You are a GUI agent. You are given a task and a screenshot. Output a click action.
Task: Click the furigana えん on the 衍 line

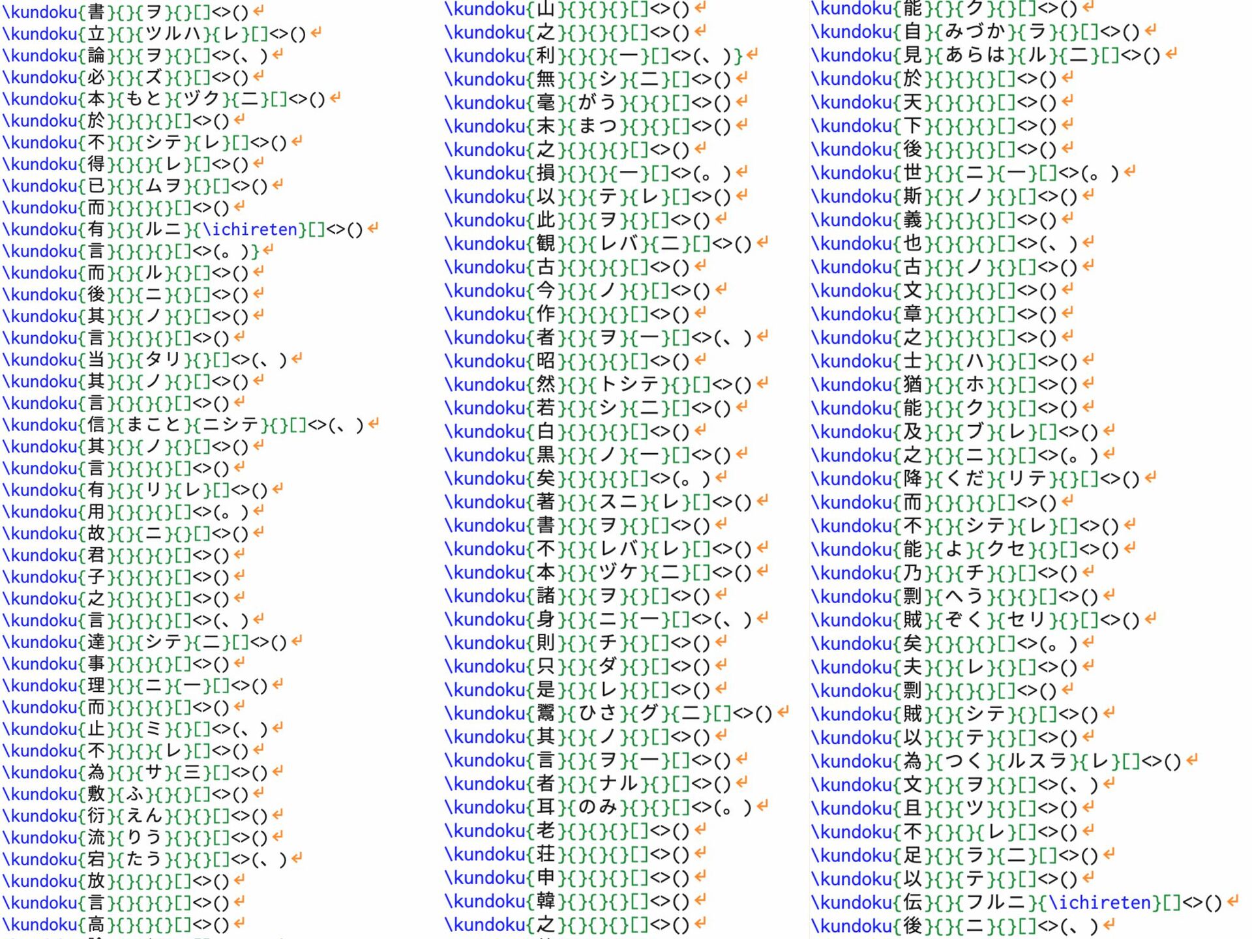click(143, 816)
